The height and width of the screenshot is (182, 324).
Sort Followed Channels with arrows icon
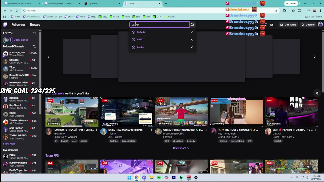pyautogui.click(x=34, y=47)
